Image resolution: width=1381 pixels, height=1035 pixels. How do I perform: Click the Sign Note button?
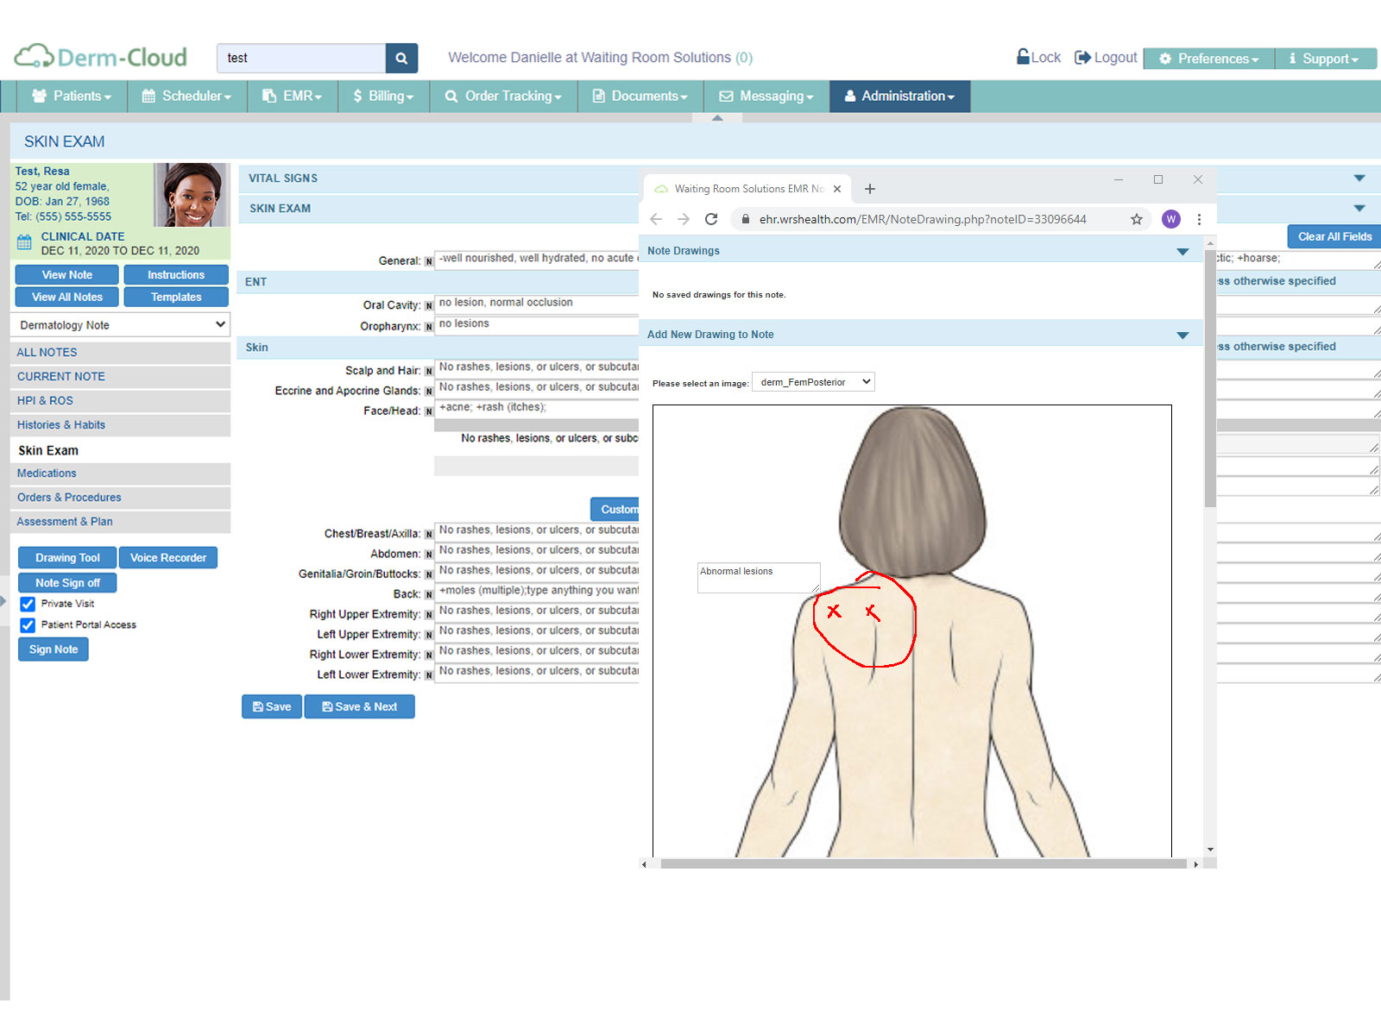54,649
